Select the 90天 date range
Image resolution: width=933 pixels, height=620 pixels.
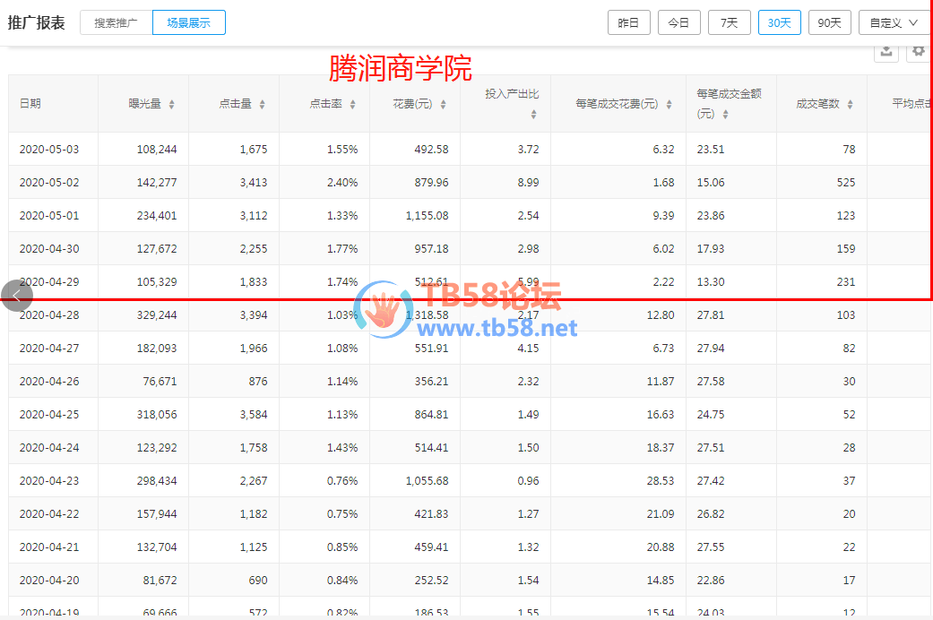[829, 22]
